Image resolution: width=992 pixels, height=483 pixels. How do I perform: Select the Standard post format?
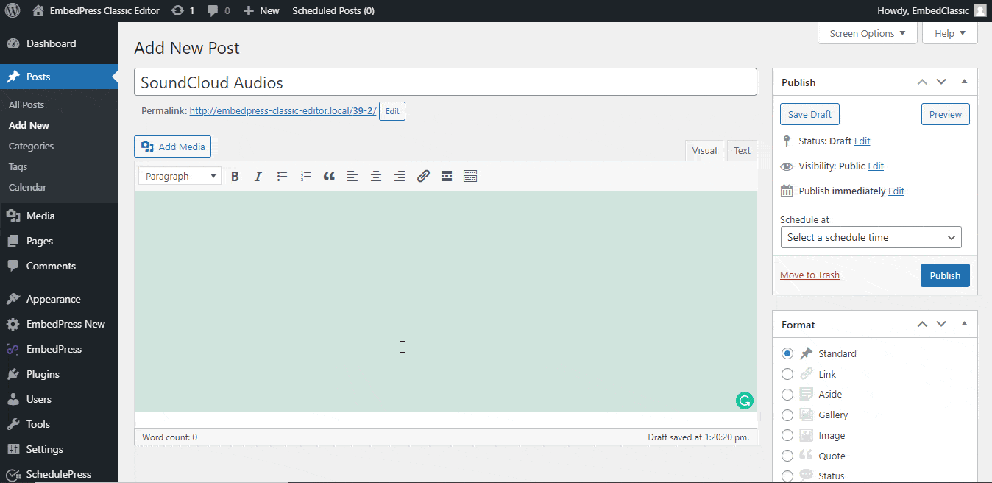pyautogui.click(x=787, y=353)
